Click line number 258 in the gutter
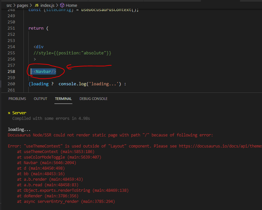262x210 pixels. [x=11, y=71]
